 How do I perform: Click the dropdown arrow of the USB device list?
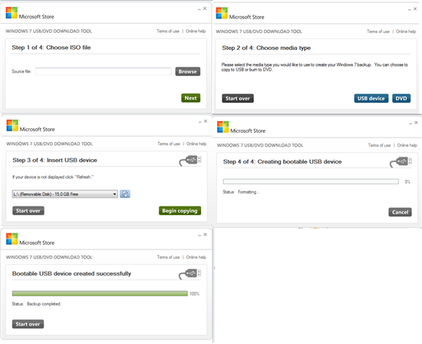114,194
